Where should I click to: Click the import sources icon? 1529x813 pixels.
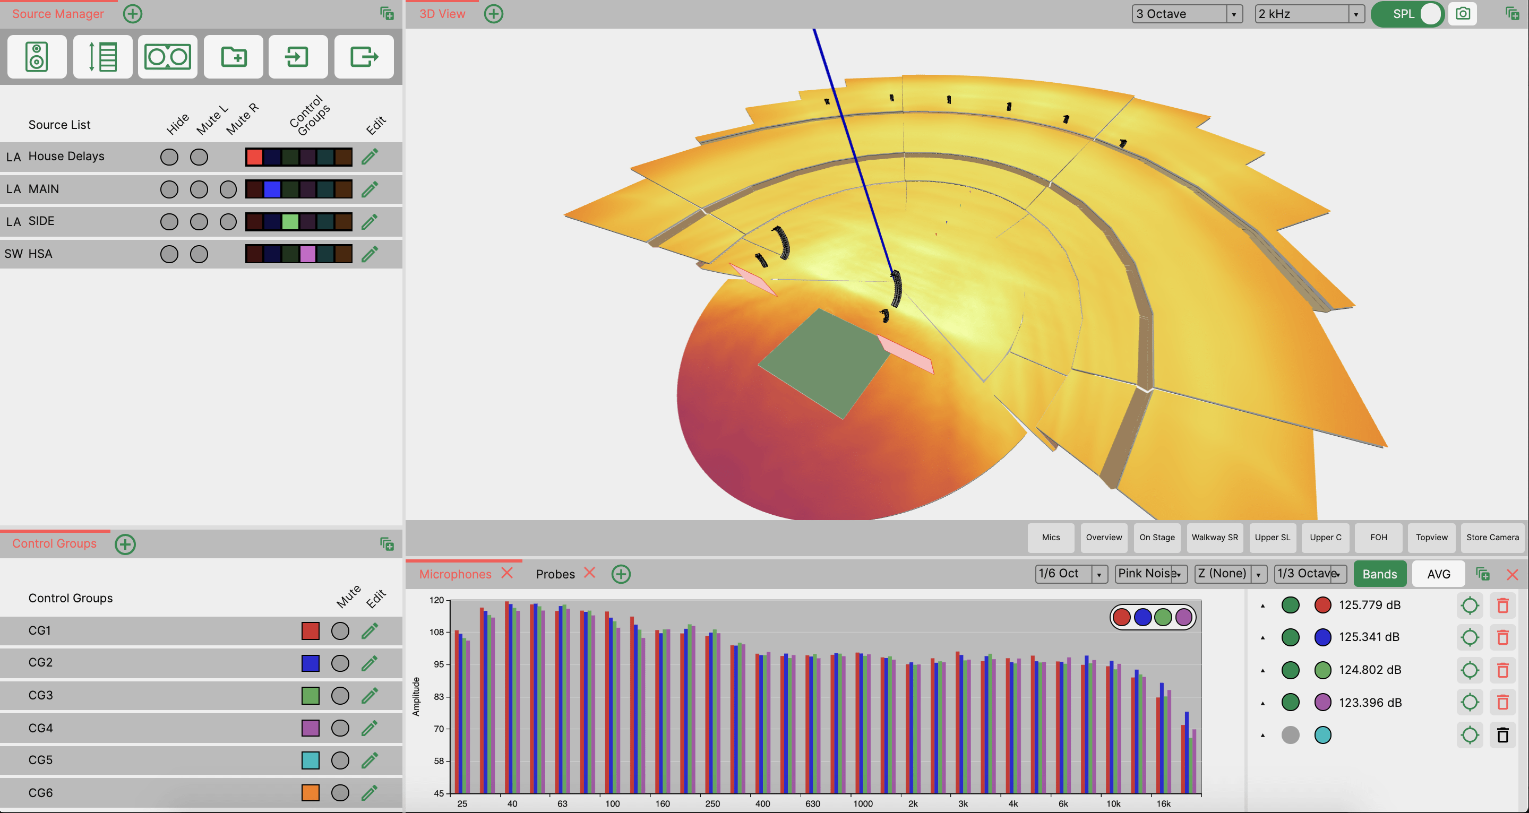pos(298,56)
